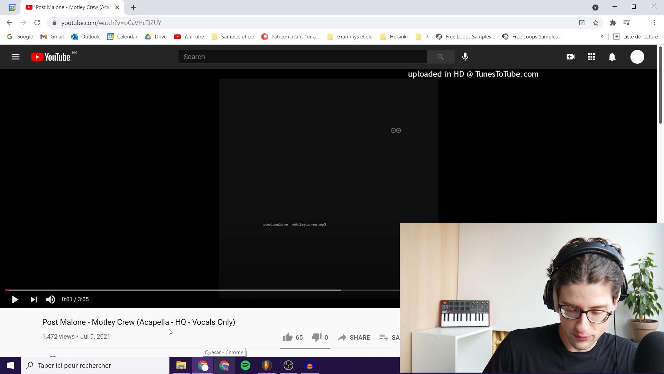Open the YouTube apps grid icon

coord(591,57)
